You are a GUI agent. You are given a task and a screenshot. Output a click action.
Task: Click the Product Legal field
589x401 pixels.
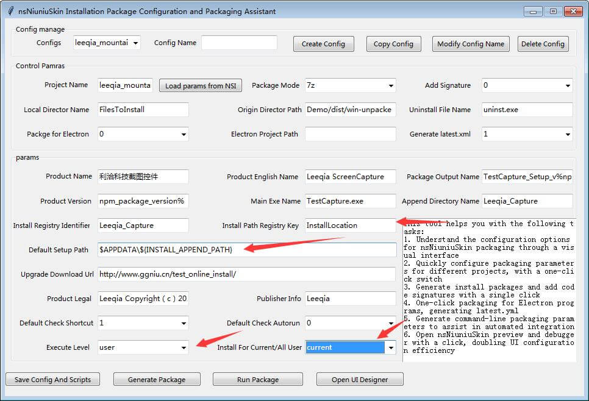[143, 299]
